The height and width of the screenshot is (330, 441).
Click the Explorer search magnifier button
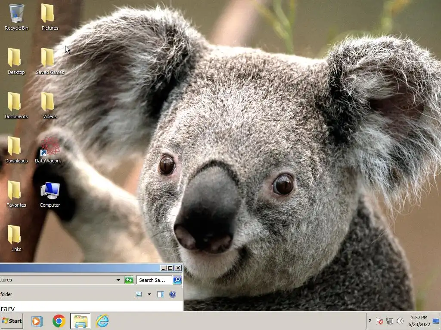coord(177,280)
